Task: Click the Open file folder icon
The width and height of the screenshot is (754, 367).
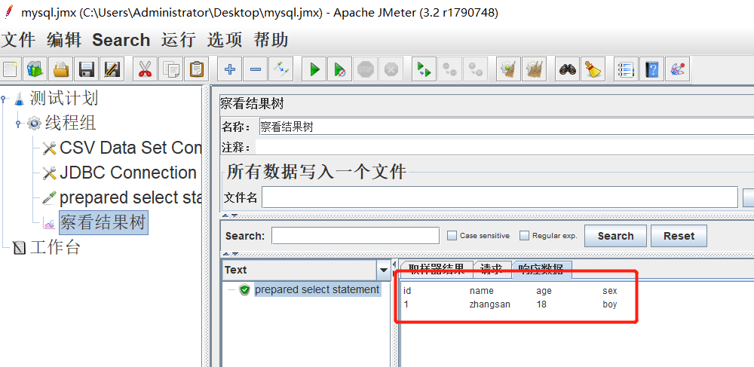Action: tap(60, 69)
